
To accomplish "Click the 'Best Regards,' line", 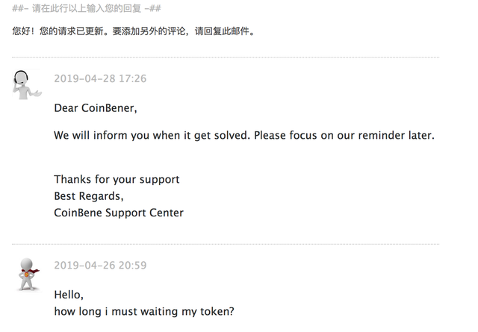I will click(89, 196).
